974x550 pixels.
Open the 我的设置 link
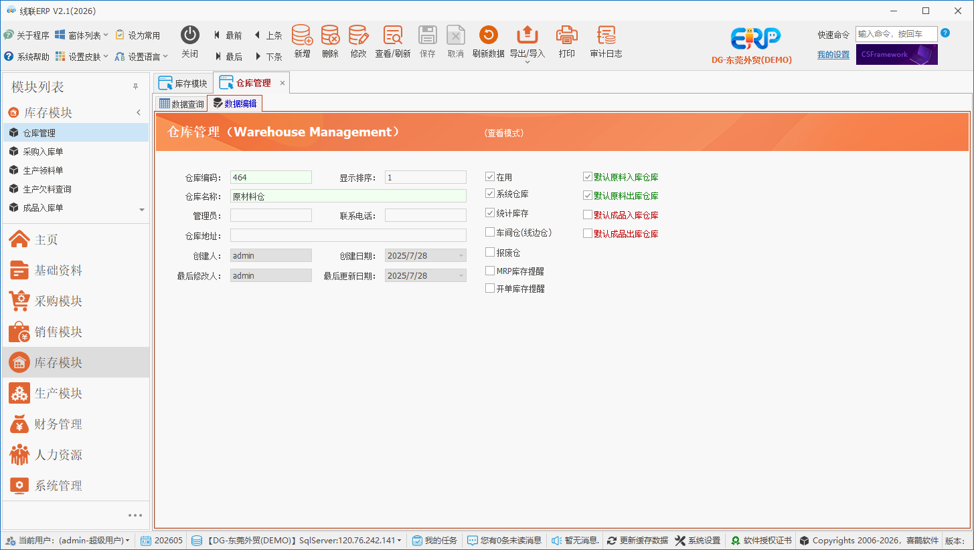click(833, 55)
